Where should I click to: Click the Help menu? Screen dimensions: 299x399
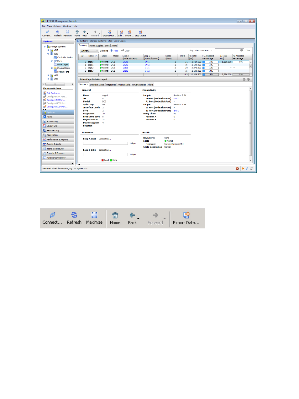coord(75,26)
